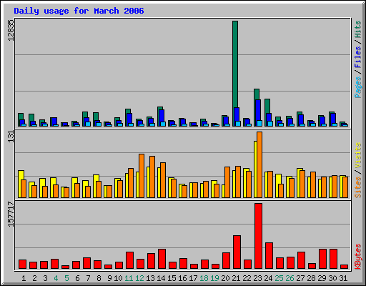
Task: Click day label 8 on the x-axis
Action: coord(99,278)
